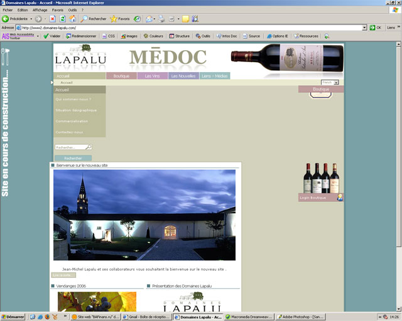The image size is (402, 321).
Task: Click the last IE toolbar icon after the yellow note
Action: (195, 19)
